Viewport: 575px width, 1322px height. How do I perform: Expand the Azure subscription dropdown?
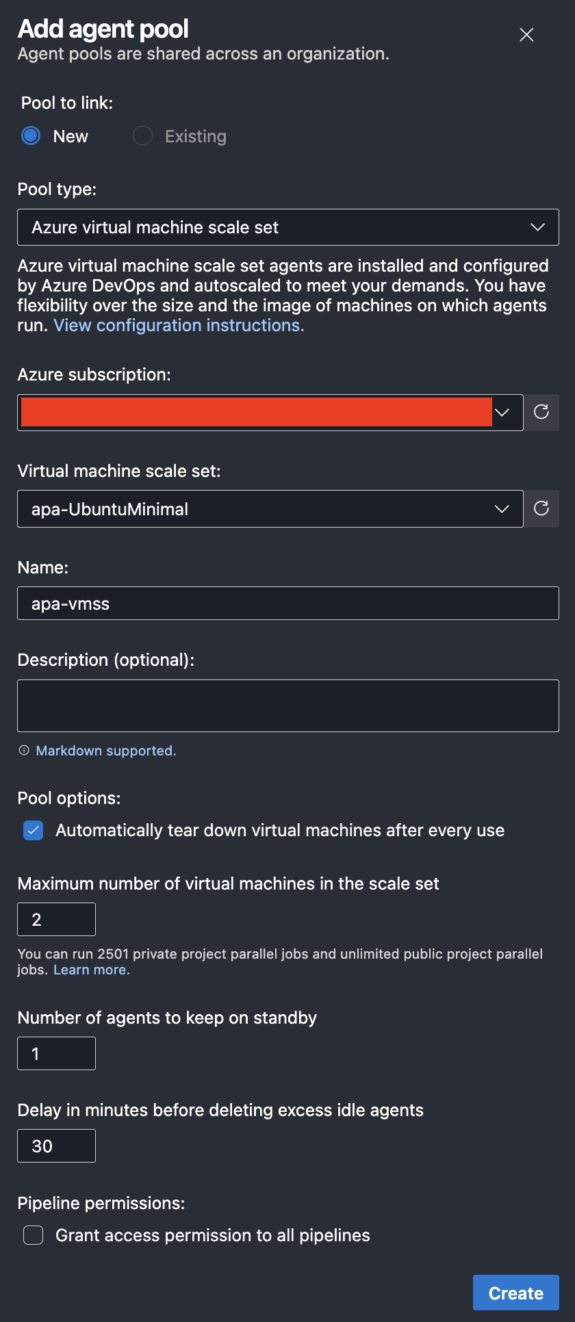(270, 413)
